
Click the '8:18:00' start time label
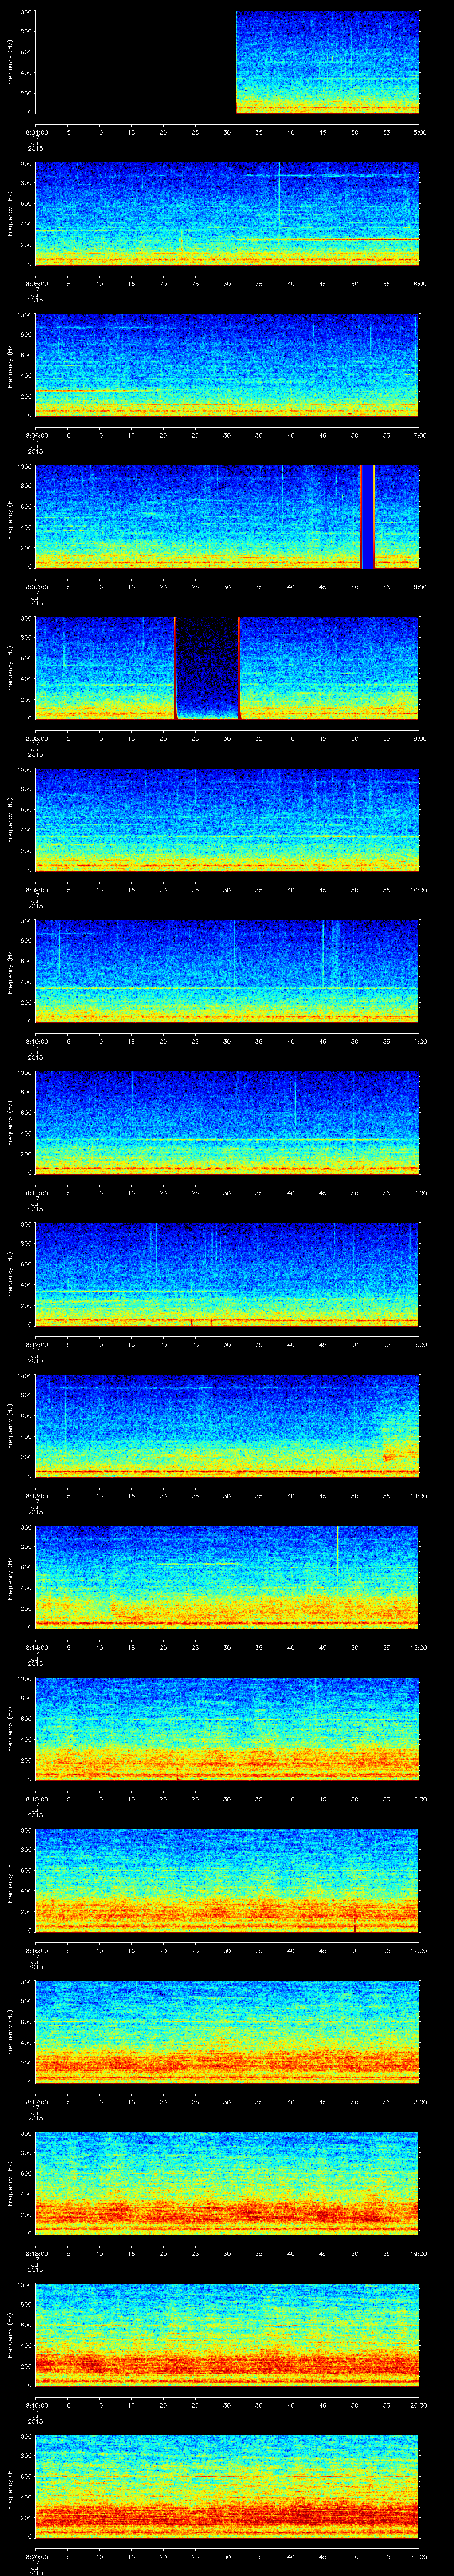(x=36, y=2253)
